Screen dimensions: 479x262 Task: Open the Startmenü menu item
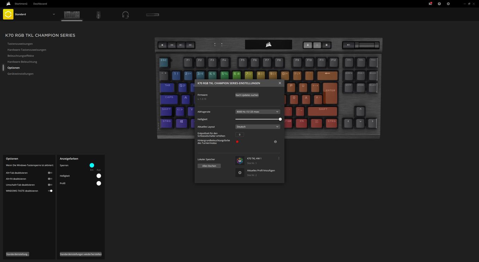pos(21,4)
